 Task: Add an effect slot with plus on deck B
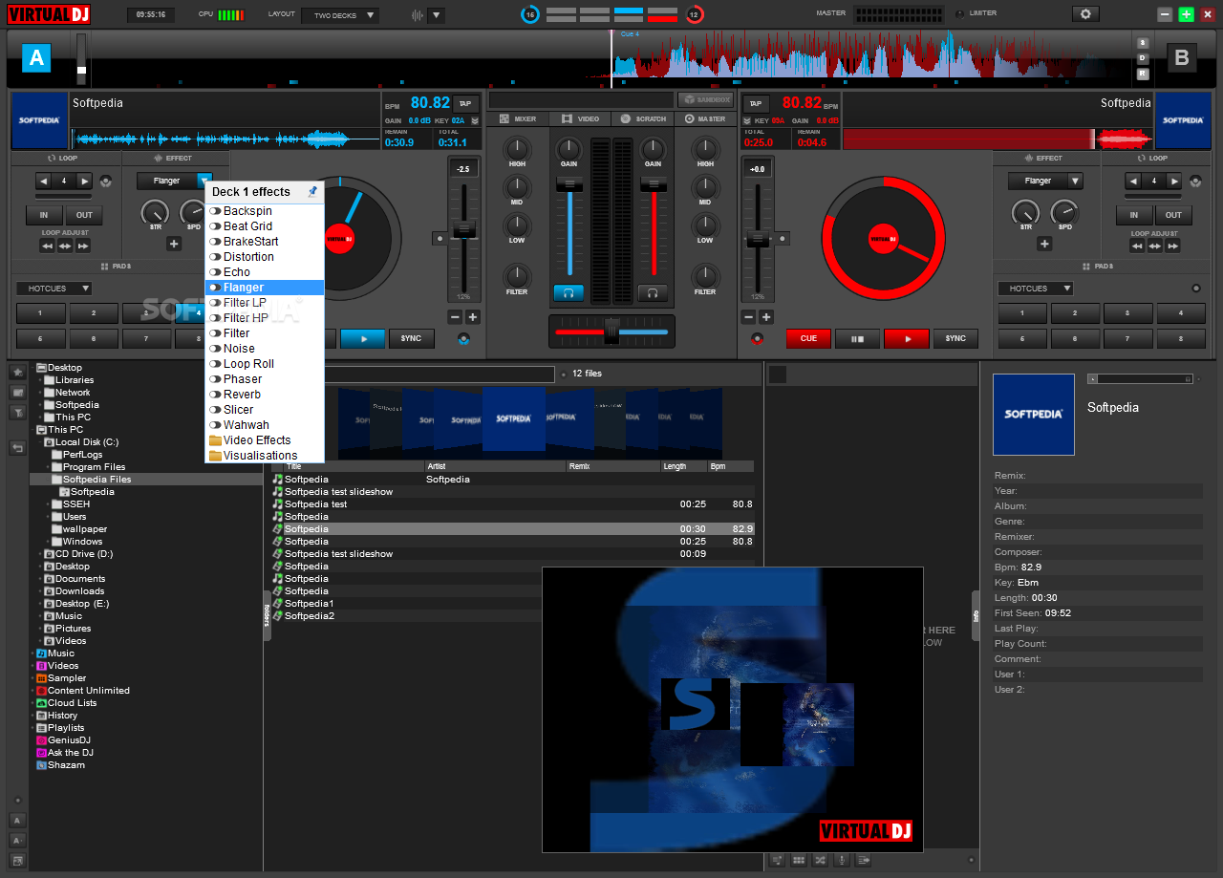pos(1044,244)
